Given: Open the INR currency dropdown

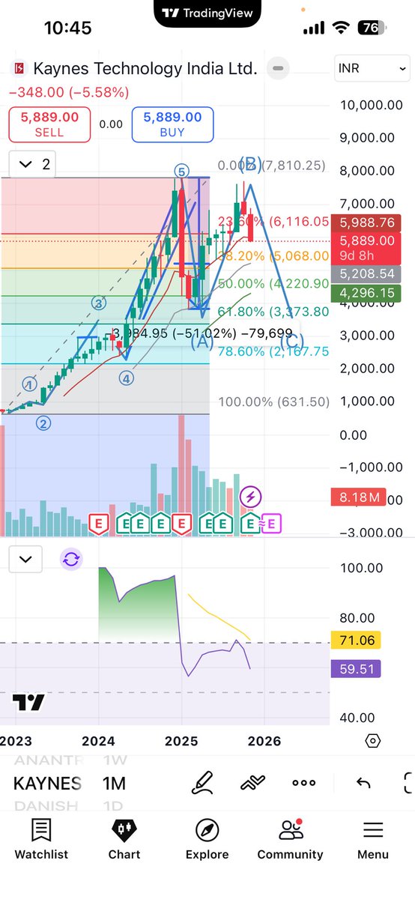Looking at the screenshot, I should (x=372, y=68).
